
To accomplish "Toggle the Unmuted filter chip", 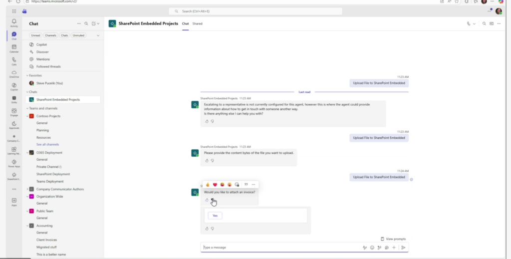I will [78, 35].
